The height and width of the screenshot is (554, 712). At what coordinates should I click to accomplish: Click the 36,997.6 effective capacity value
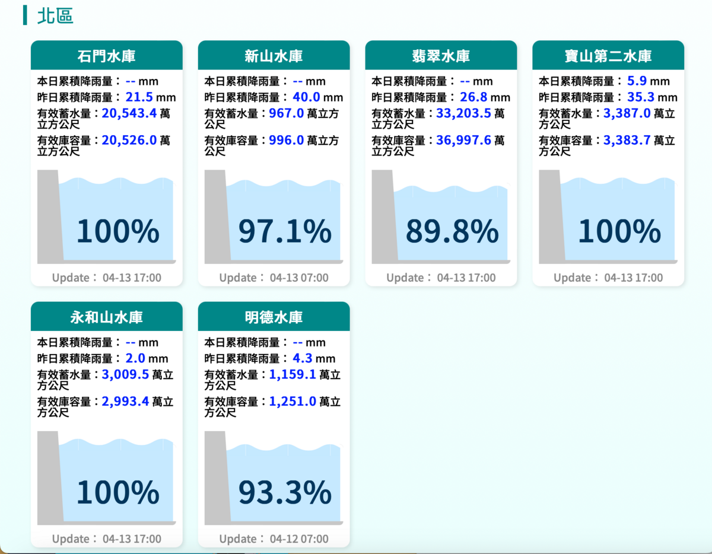coord(464,141)
